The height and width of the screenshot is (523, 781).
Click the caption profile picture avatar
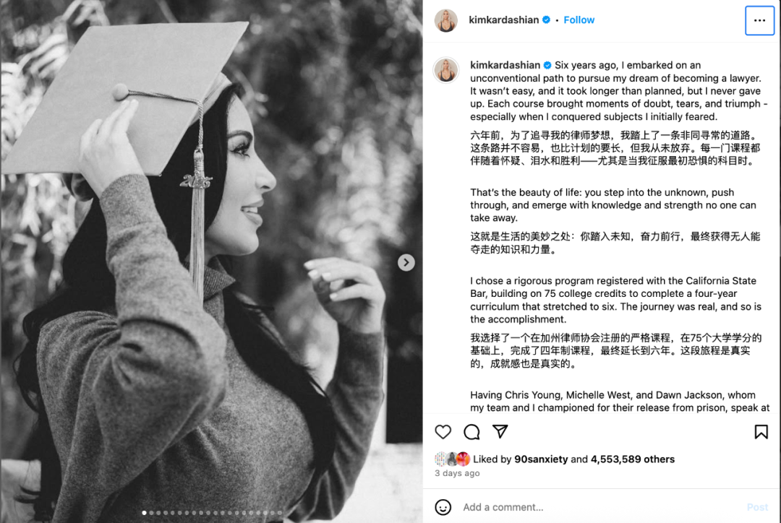pyautogui.click(x=445, y=69)
